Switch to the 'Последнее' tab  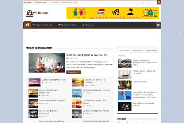124,50
